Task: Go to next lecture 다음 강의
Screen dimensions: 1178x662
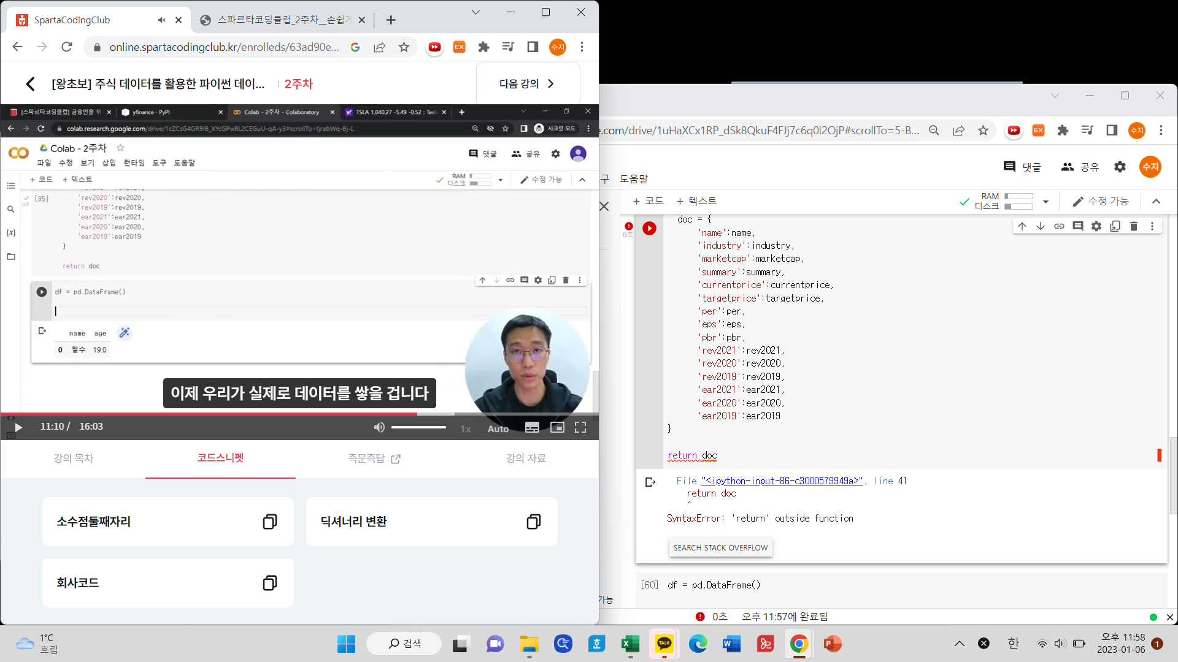Action: [528, 83]
